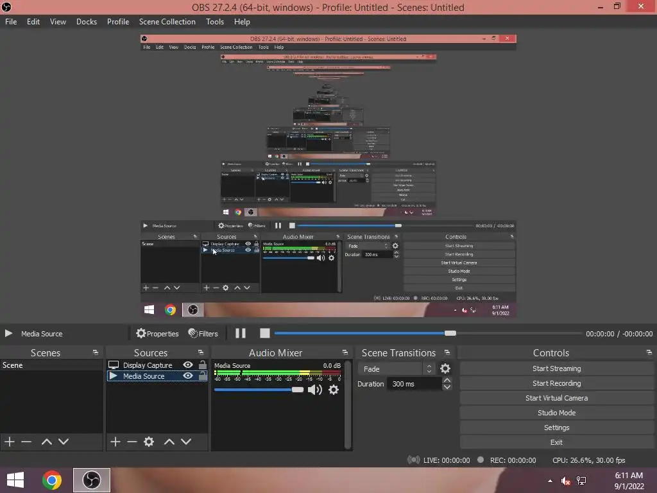657x493 pixels.
Task: Click the 00:00:00 / -00:00:00 media timer
Action: [619, 334]
